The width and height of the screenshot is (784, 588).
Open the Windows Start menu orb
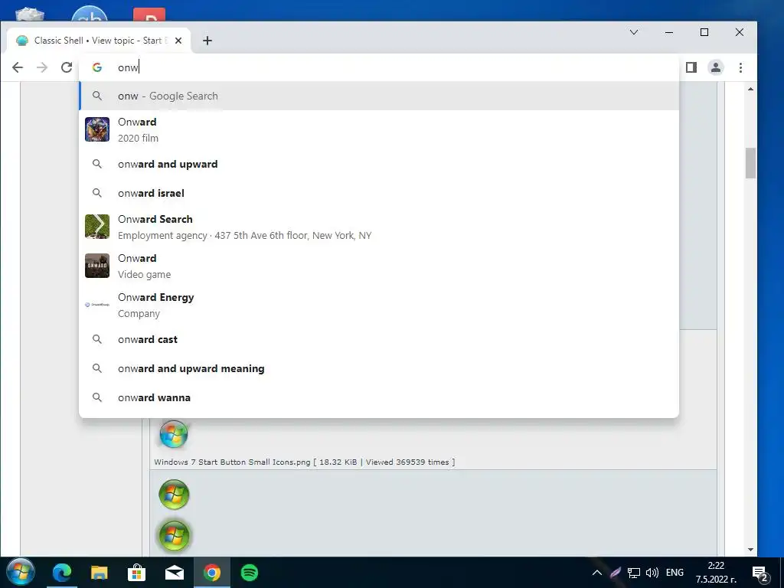[x=21, y=572]
